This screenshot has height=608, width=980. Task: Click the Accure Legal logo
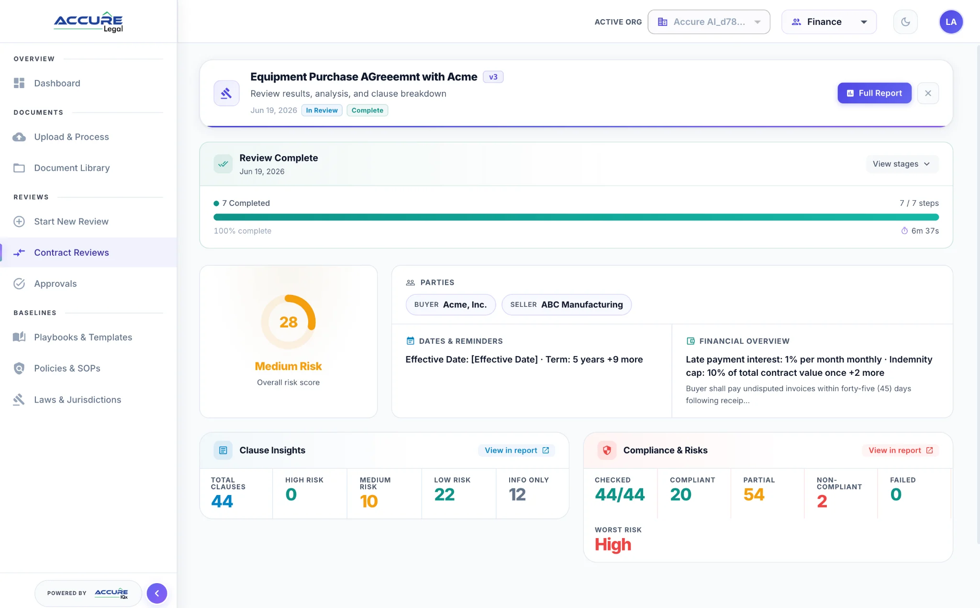[89, 22]
